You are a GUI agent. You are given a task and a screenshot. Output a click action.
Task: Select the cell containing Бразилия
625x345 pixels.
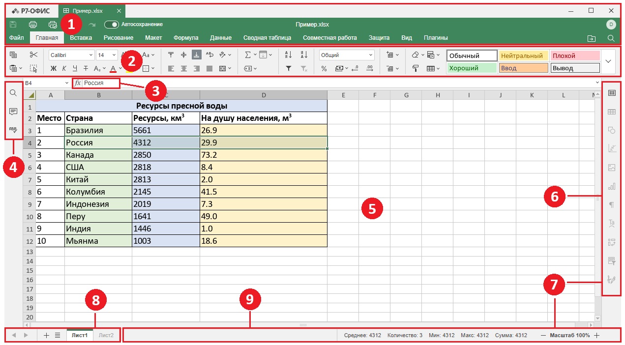(98, 130)
